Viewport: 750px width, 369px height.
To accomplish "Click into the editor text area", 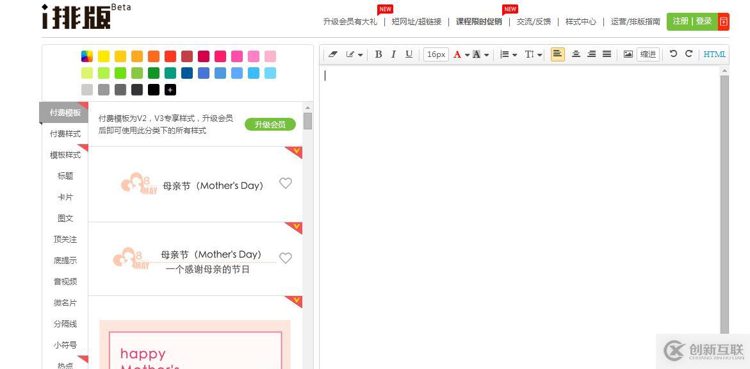I will tap(520, 215).
